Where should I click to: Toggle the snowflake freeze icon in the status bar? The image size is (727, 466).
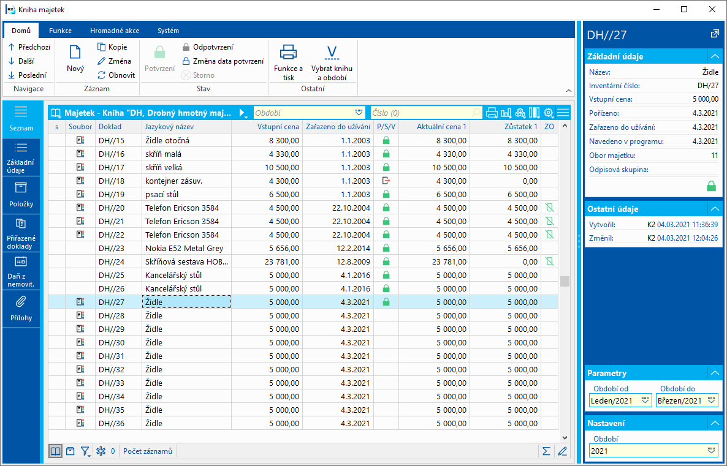tap(101, 451)
